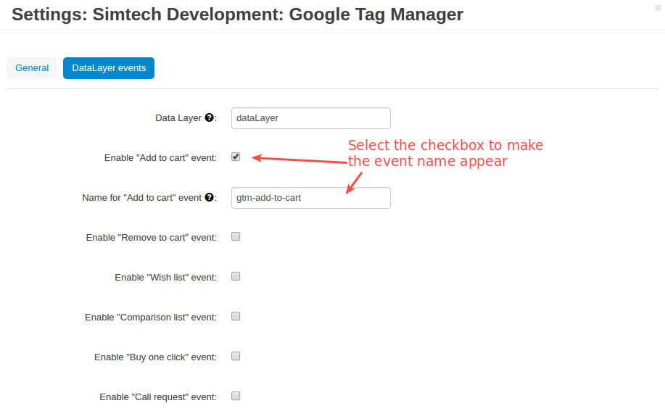Image resolution: width=665 pixels, height=419 pixels.
Task: Click the Settings: Simtech Development dialog title
Action: pos(238,14)
